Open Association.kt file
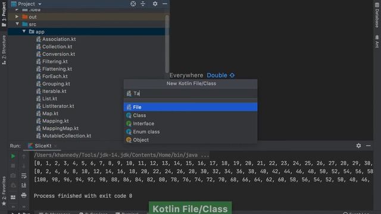Image resolution: width=381 pixels, height=214 pixels. (59, 39)
